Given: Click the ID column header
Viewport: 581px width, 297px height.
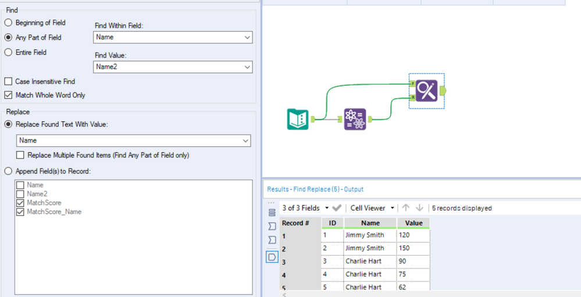Looking at the screenshot, I should click(x=332, y=223).
